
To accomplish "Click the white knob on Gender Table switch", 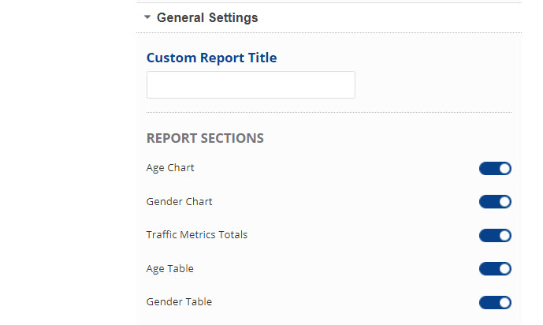I will click(x=504, y=302).
